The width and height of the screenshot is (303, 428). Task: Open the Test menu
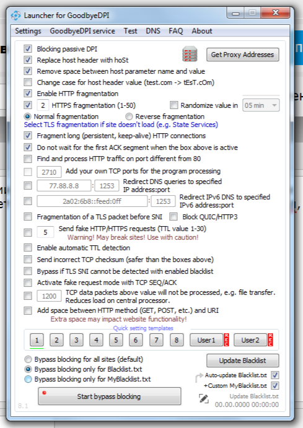coord(130,31)
